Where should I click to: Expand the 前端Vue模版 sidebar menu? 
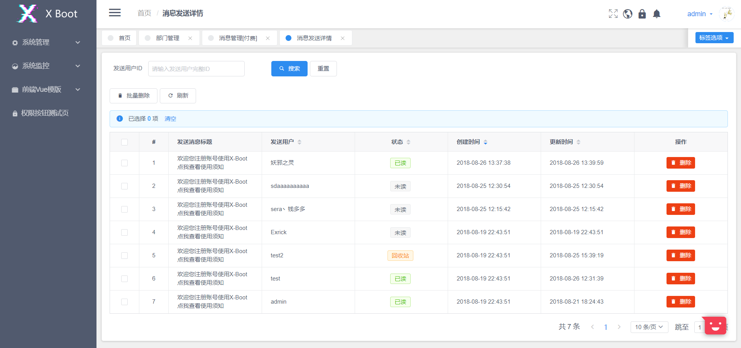tap(48, 90)
